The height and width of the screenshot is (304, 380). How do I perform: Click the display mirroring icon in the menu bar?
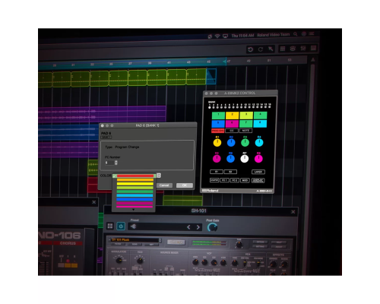pos(225,36)
